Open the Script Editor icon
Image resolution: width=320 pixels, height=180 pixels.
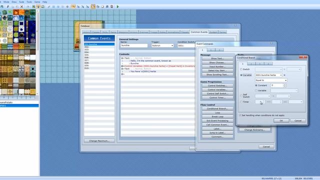[102, 6]
